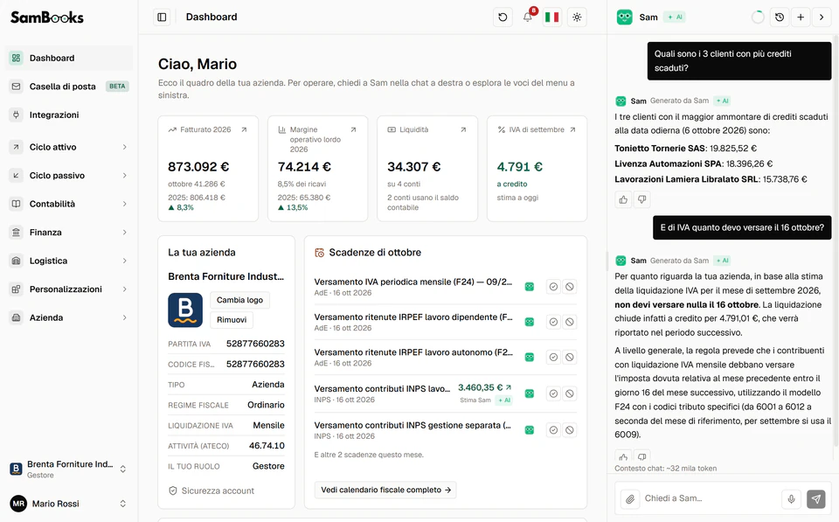Ignore ritenute IRPEF lavoro dipendente deadline
This screenshot has width=839, height=522.
coord(570,323)
